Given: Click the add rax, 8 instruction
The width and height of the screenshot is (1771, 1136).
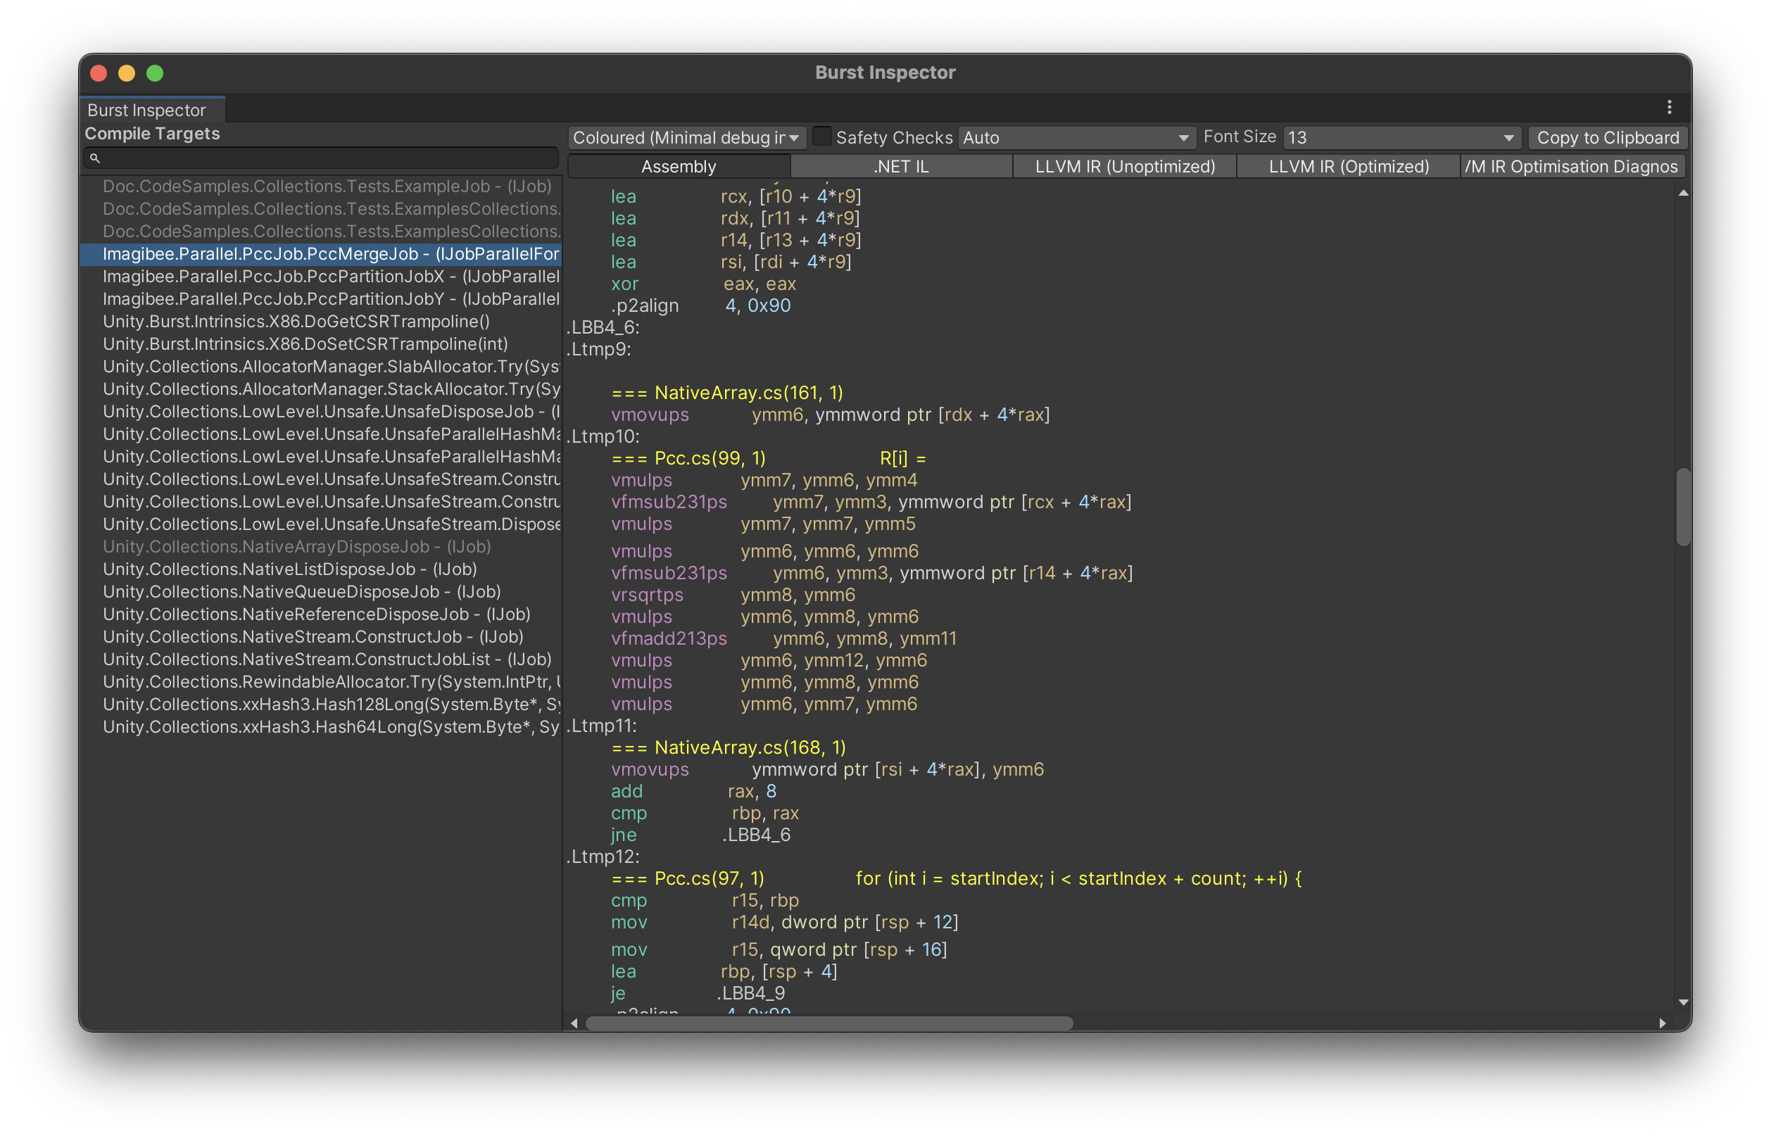Looking at the screenshot, I should (693, 792).
